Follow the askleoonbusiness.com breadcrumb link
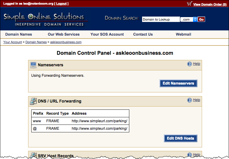Viewport: 229px width, 159px height. pos(66,42)
